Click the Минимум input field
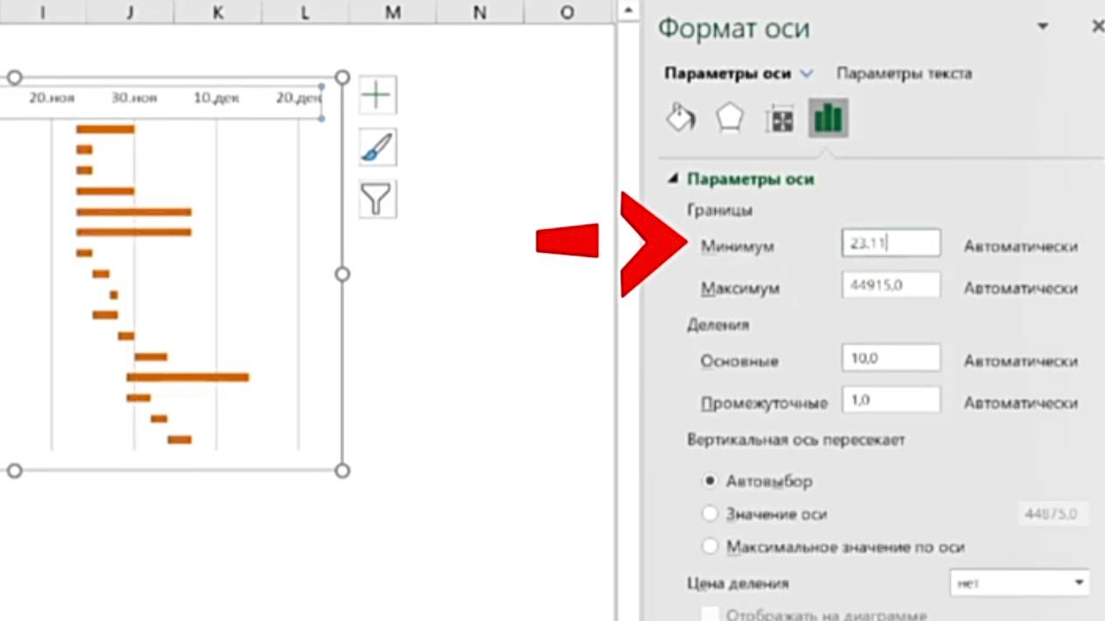 pos(891,243)
